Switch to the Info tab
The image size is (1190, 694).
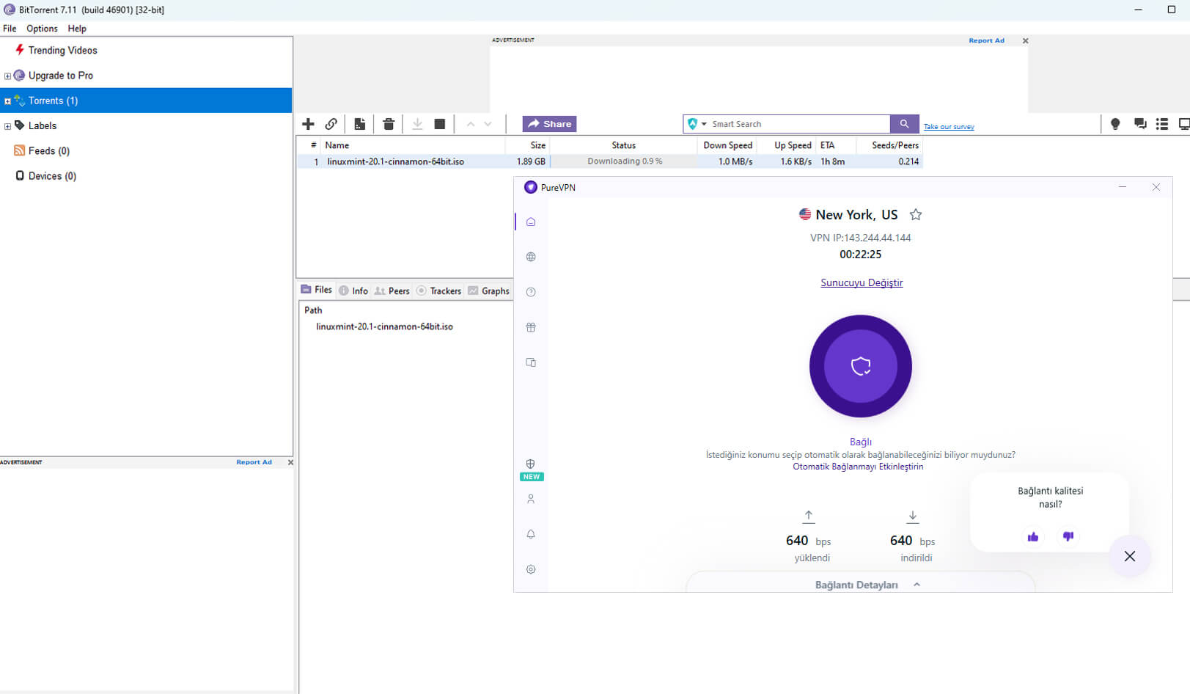coord(353,291)
